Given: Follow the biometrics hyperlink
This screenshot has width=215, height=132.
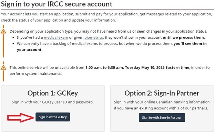Looking at the screenshot, I should tap(93, 37).
